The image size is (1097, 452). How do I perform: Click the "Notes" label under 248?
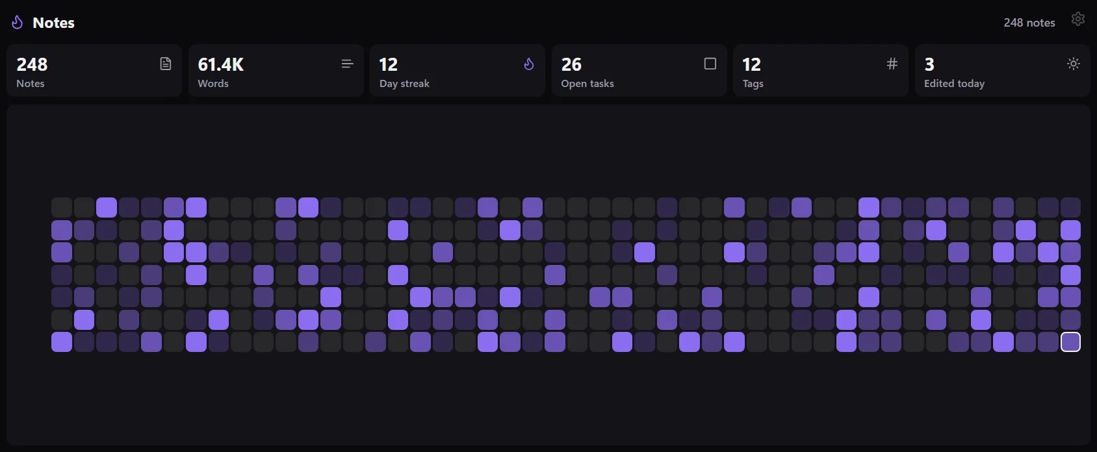coord(31,84)
